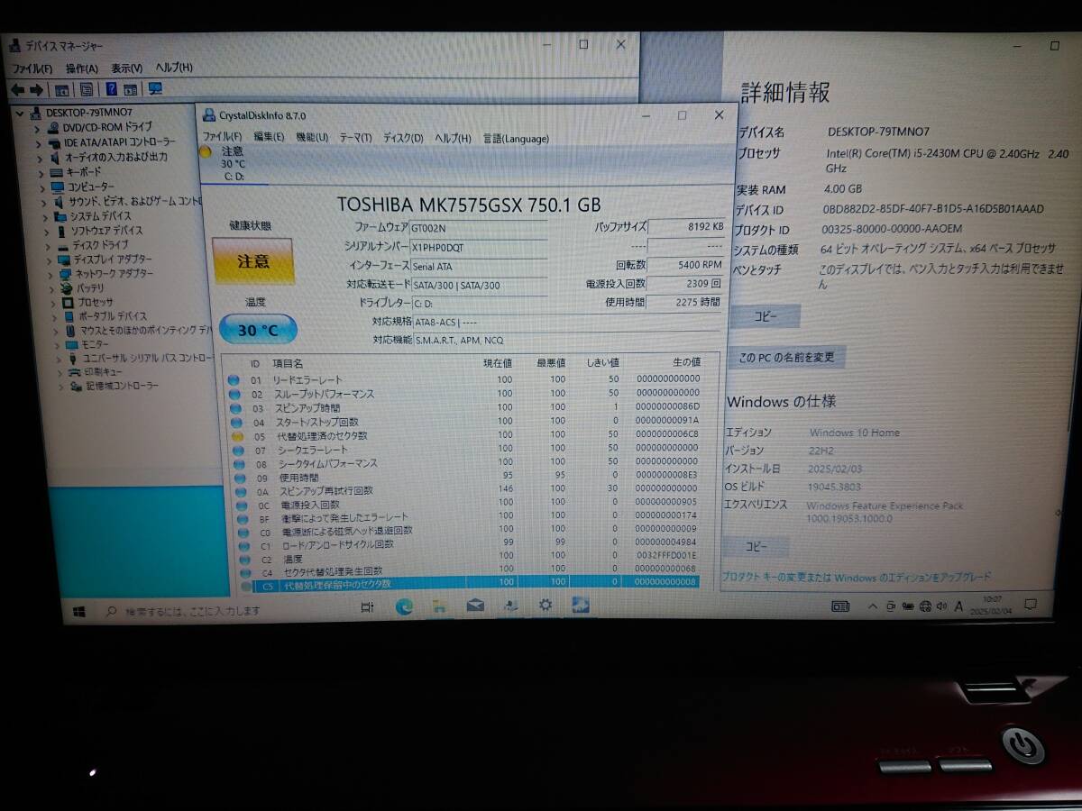Open CrystalDiskInfo's 機能(U) menu
Screen dimensions: 1082x811
[x=312, y=137]
